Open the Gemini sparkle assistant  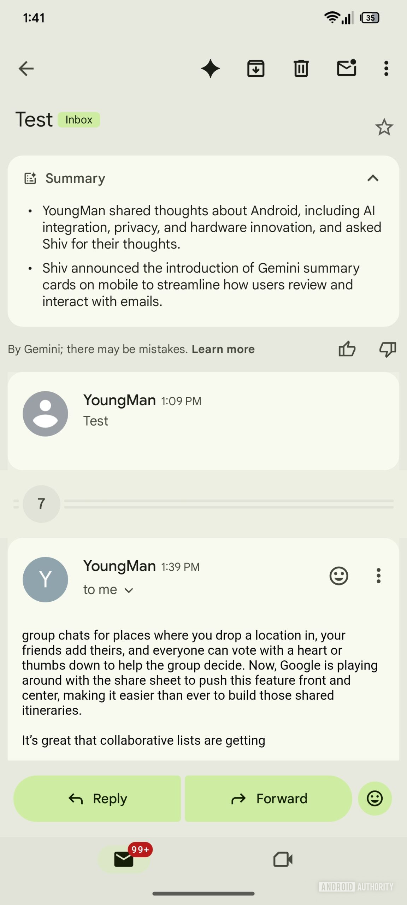[211, 69]
